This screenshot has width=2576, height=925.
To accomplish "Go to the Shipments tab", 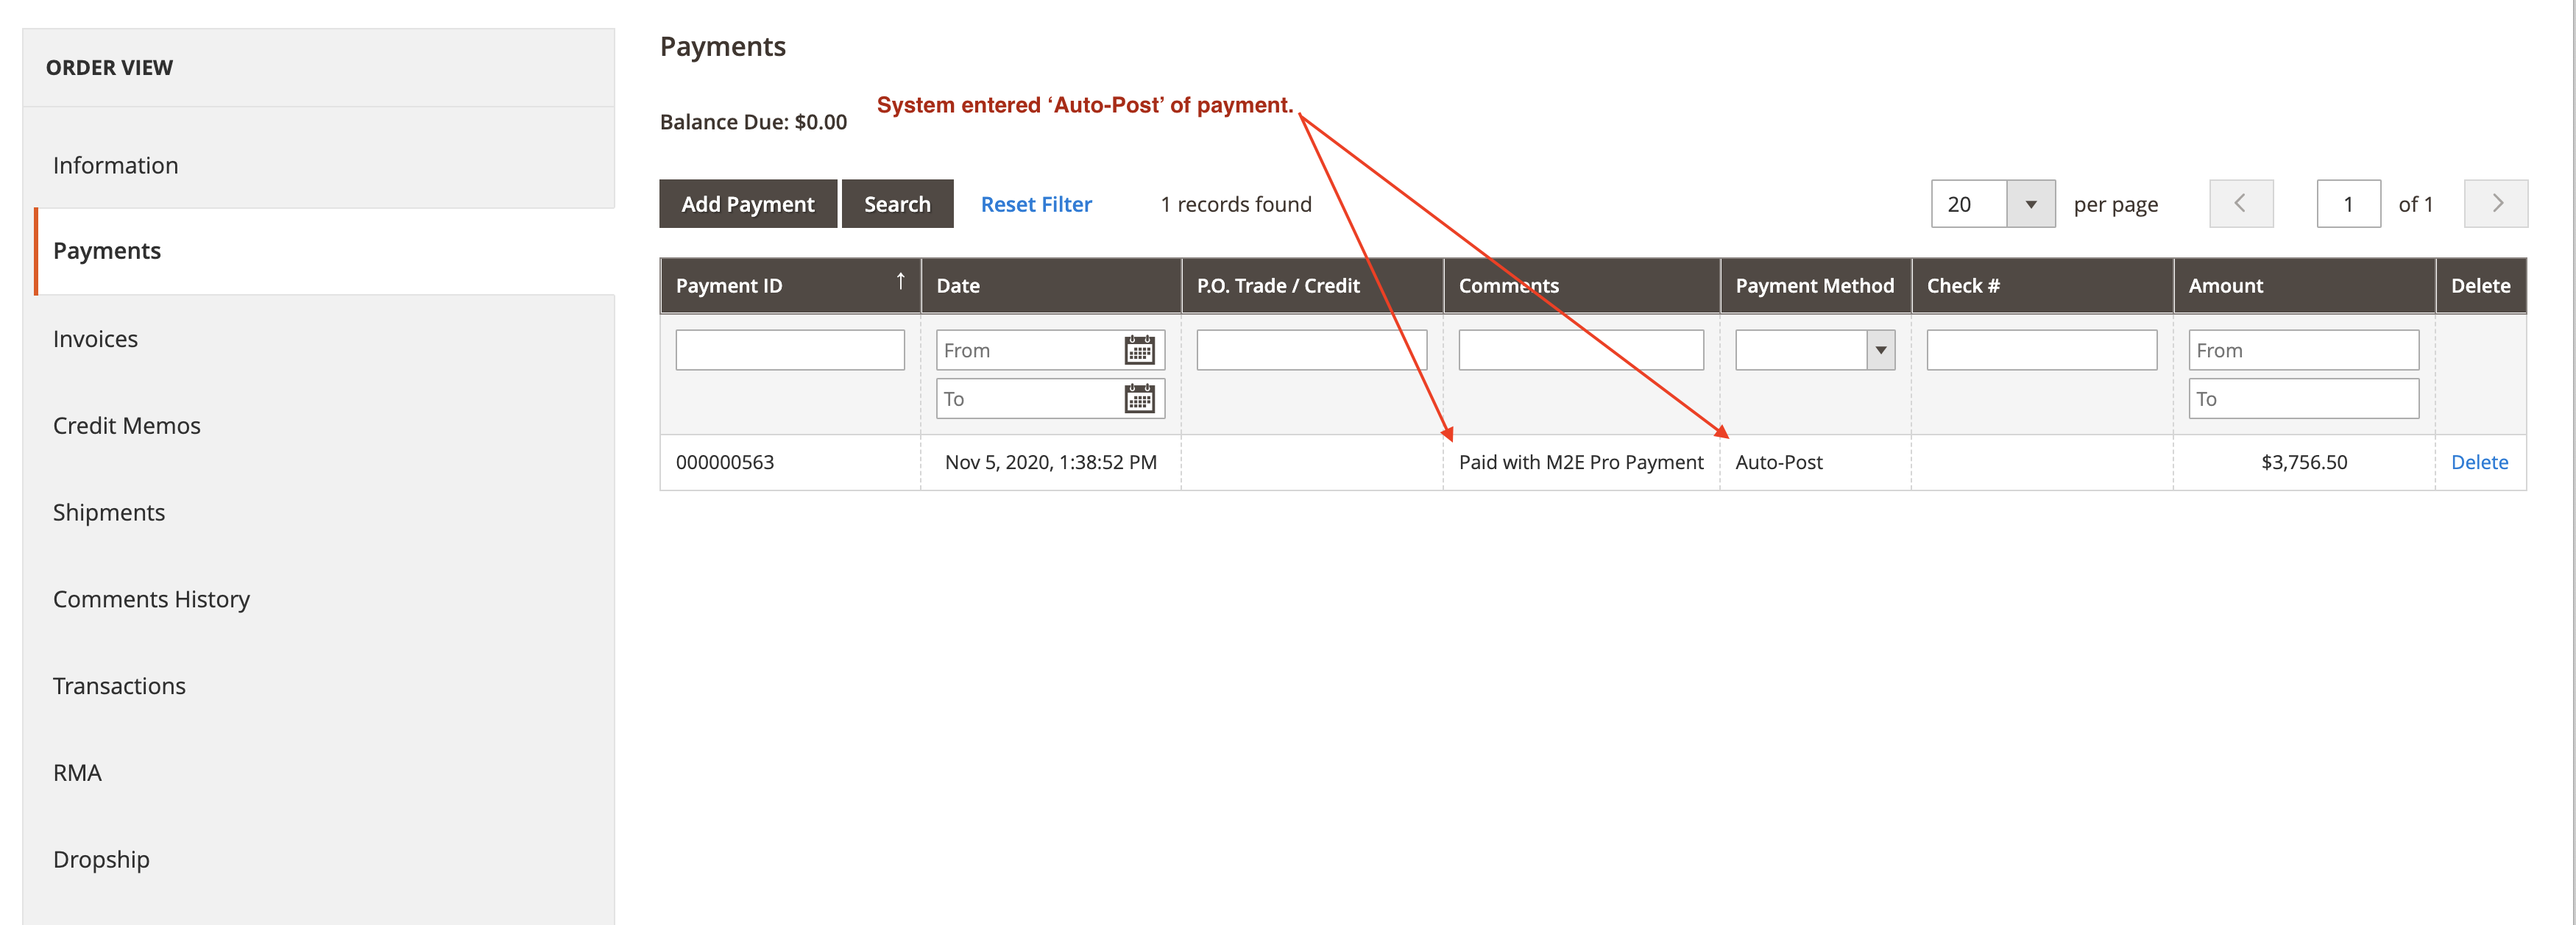I will [109, 512].
